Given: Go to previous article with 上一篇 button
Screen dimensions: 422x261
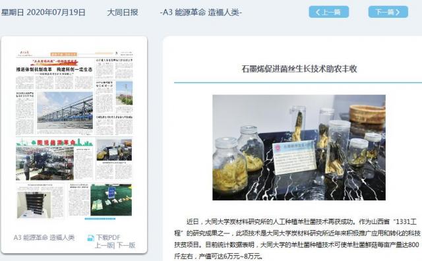Looking at the screenshot, I should point(328,12).
